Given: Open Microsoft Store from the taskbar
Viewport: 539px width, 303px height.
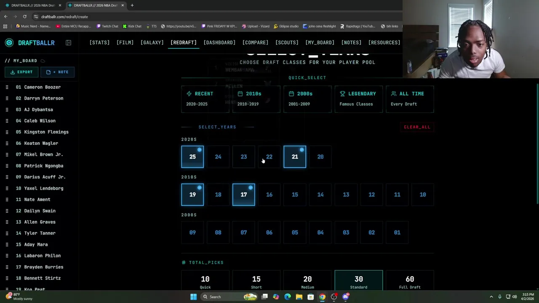Looking at the screenshot, I should point(311,297).
